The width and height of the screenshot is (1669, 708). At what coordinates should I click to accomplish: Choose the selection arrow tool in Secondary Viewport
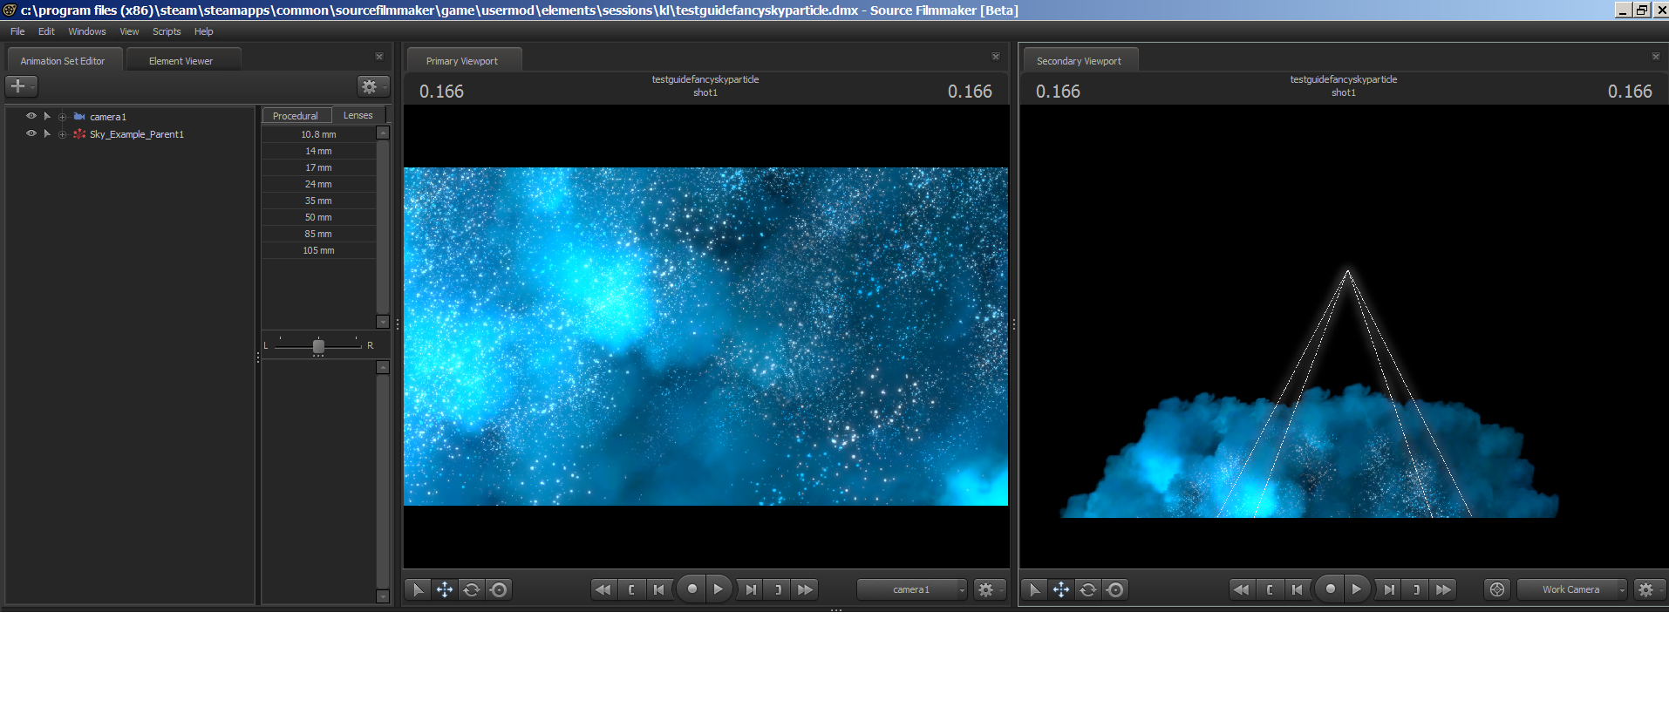[1034, 590]
